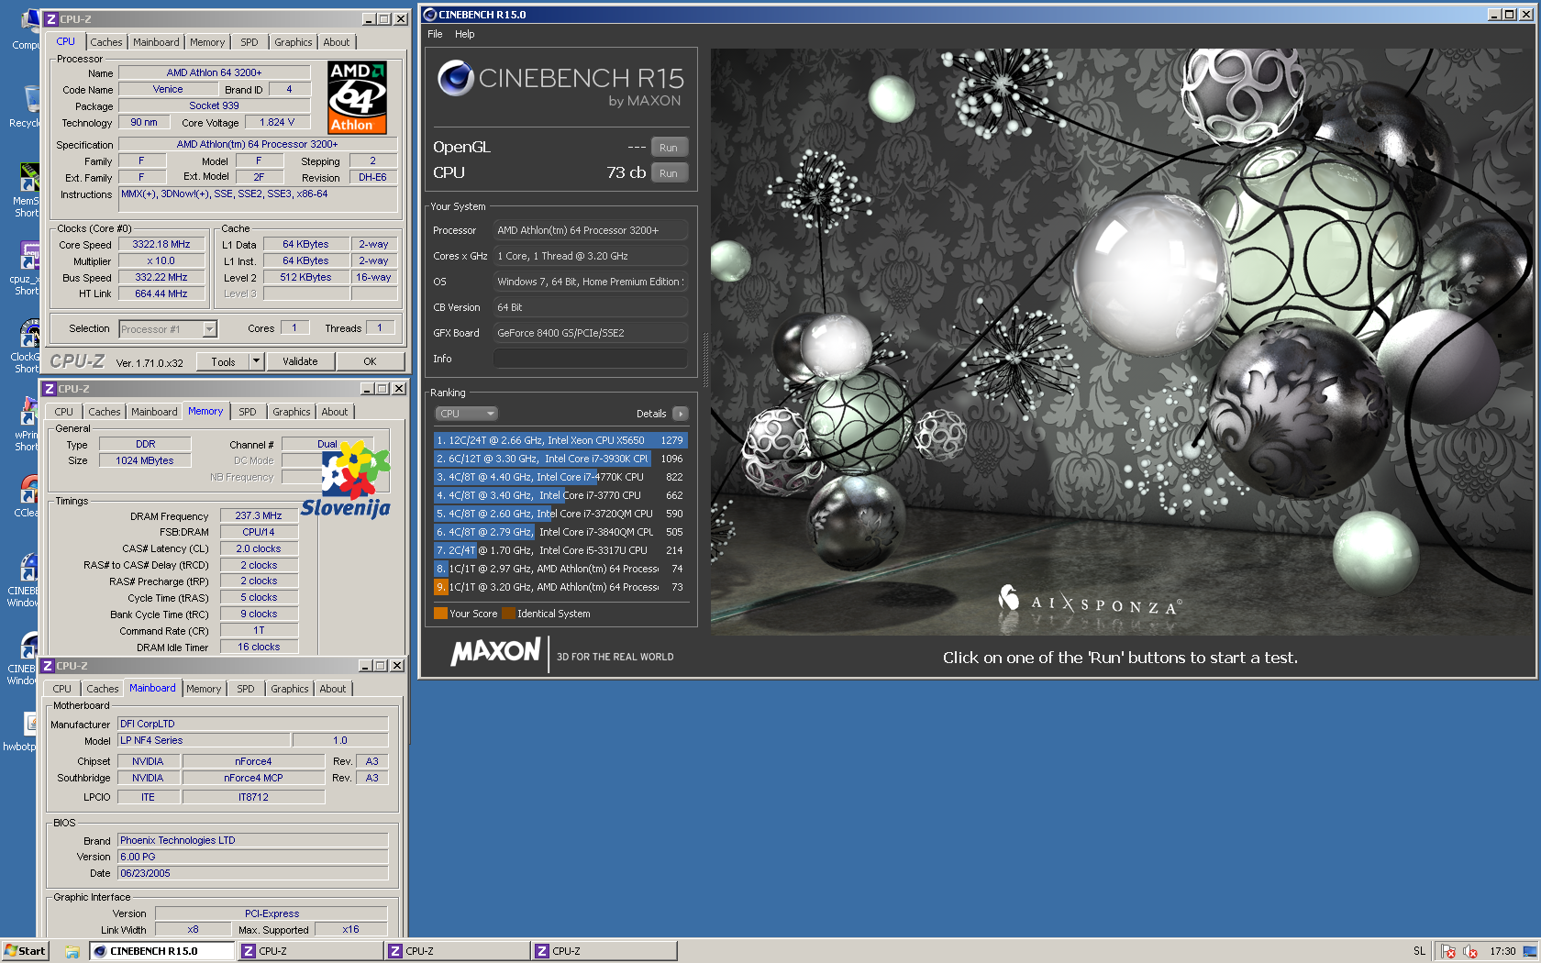Open About tab in middle CPU-Z window

335,412
